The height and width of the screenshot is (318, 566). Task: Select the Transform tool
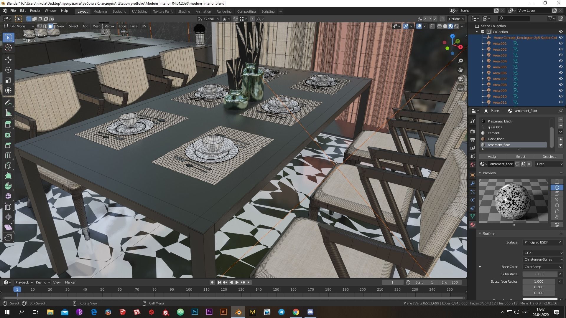coord(8,90)
